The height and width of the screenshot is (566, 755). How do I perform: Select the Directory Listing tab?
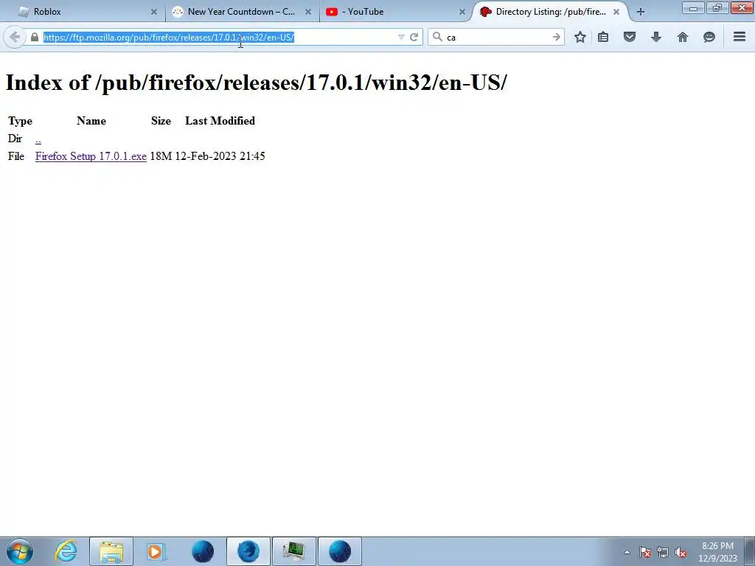tap(550, 12)
